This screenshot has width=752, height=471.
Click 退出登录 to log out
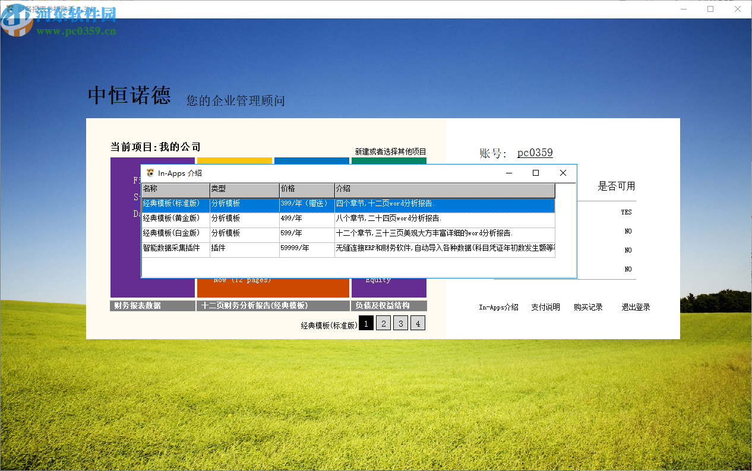(635, 307)
